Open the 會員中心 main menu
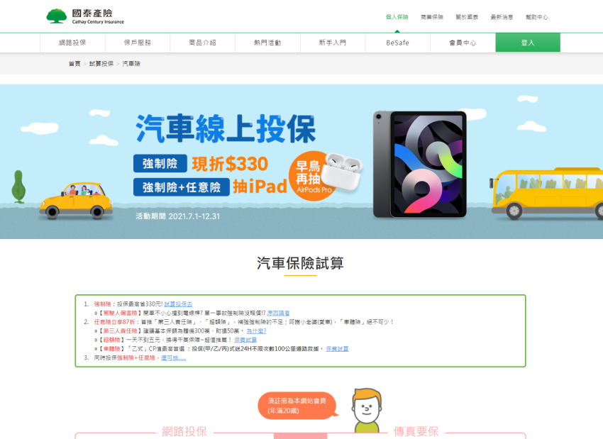The image size is (603, 439). (463, 43)
